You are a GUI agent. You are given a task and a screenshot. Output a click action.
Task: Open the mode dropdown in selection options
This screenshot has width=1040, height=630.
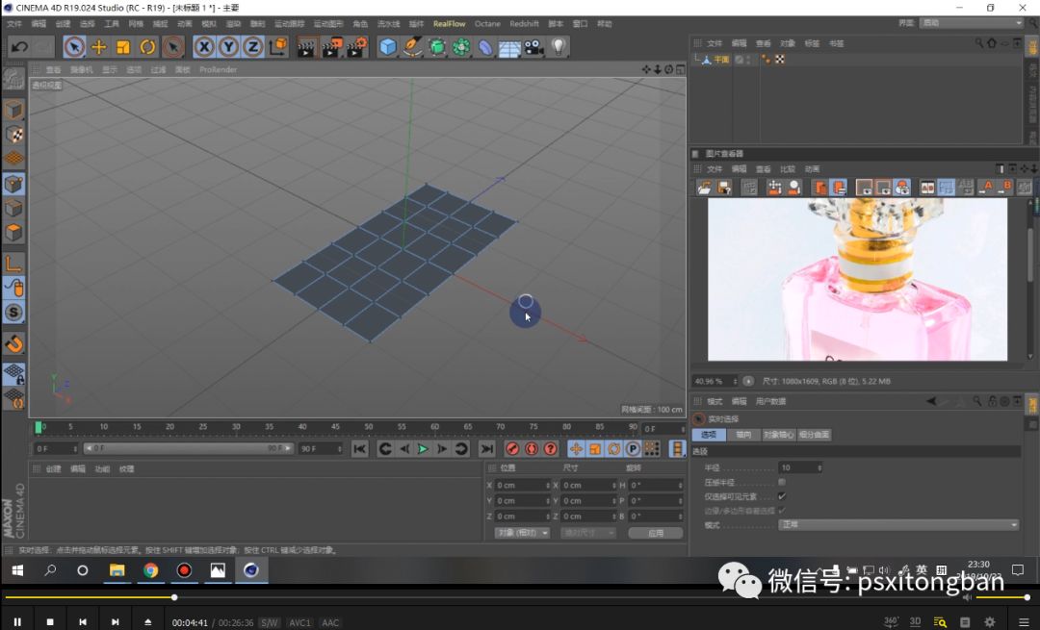point(898,525)
